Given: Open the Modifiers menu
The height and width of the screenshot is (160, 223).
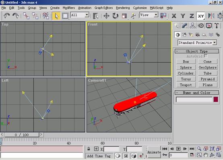Looking at the screenshot, I should click(x=69, y=8).
